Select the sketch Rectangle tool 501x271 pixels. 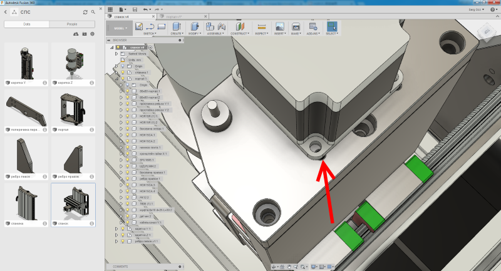[162, 26]
